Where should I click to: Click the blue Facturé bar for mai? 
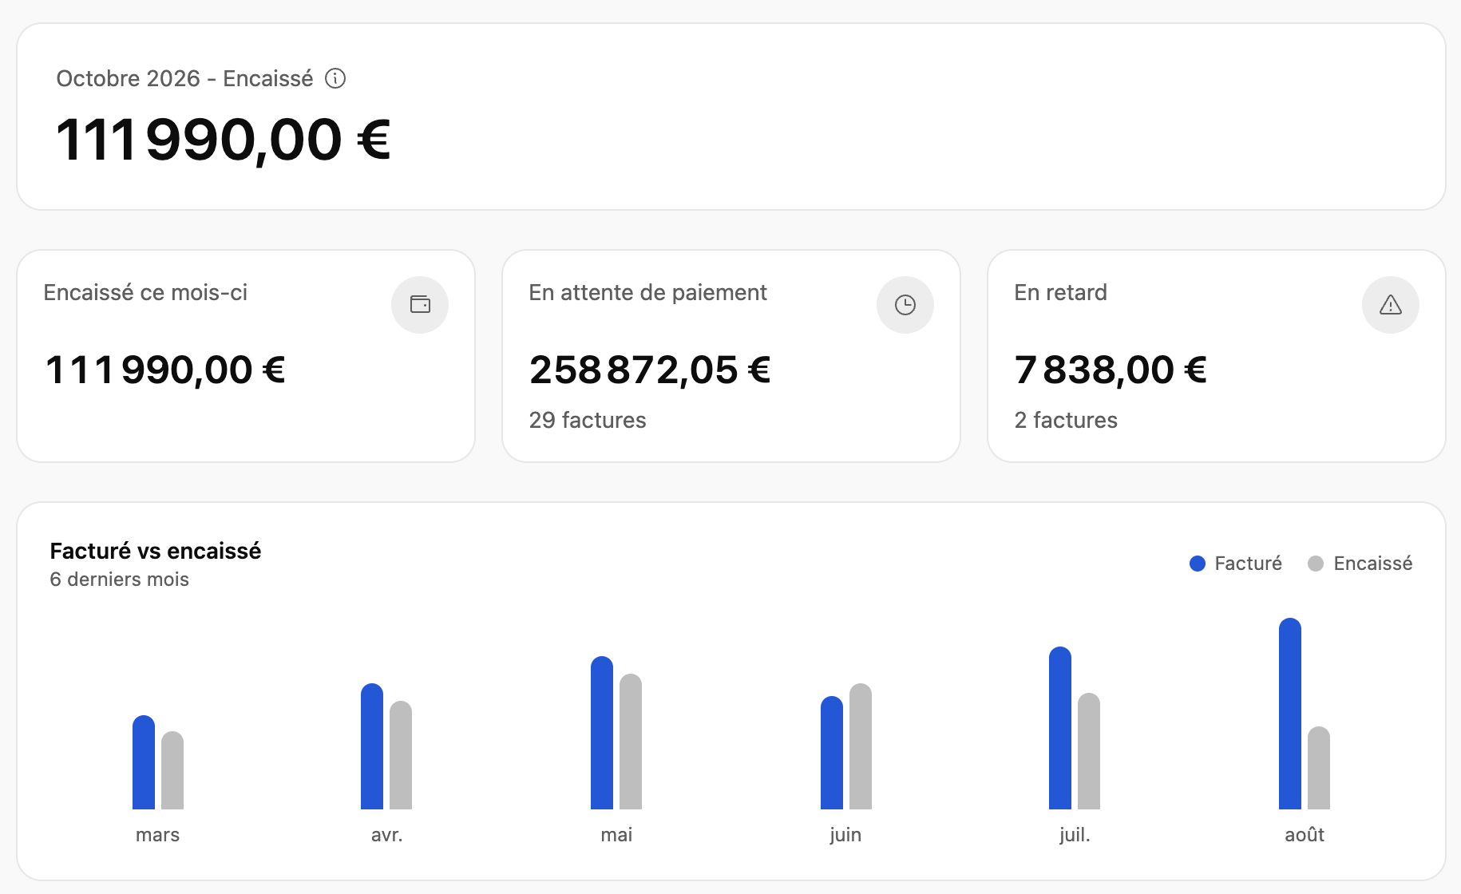tap(602, 733)
